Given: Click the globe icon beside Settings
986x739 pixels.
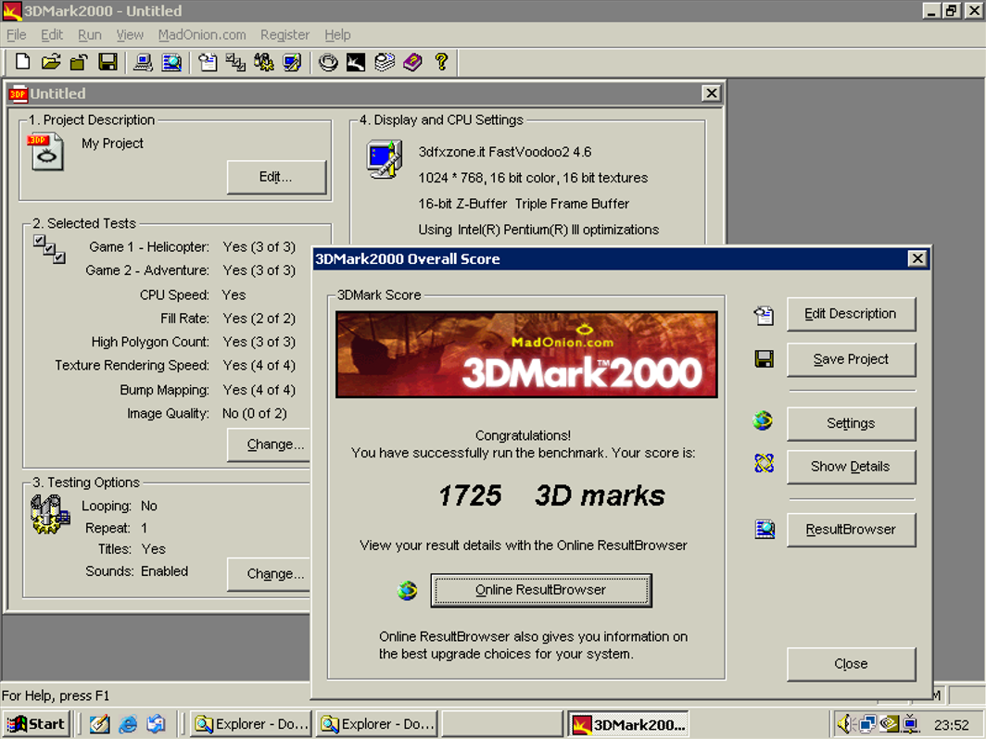Looking at the screenshot, I should tap(764, 420).
